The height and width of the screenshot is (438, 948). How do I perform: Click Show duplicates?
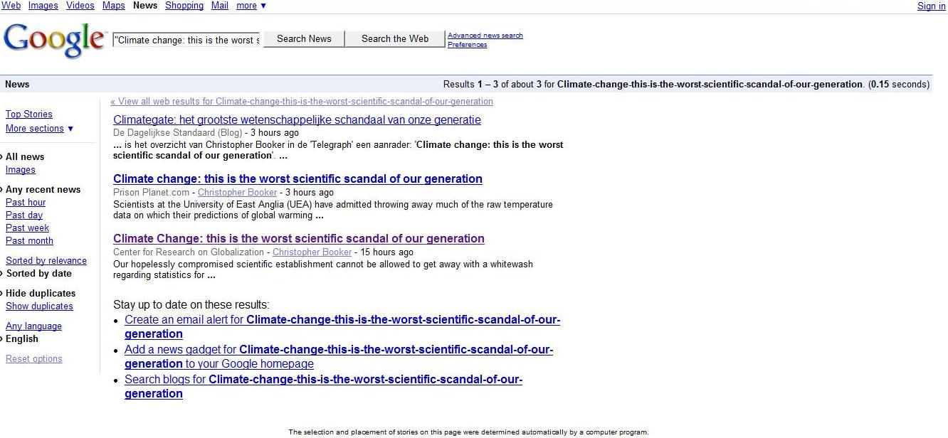[x=39, y=306]
